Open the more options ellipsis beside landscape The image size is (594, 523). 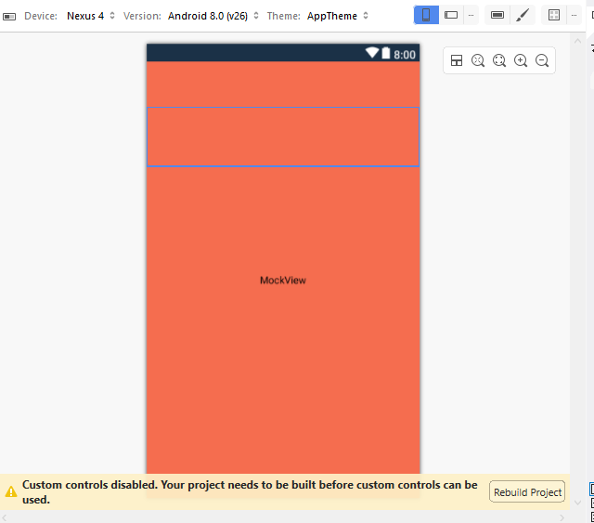[x=471, y=16]
